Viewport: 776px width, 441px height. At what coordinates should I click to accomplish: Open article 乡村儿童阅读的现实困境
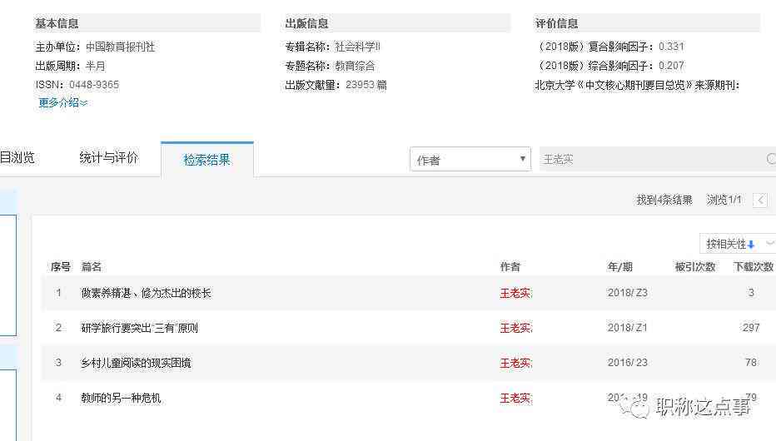coord(136,363)
